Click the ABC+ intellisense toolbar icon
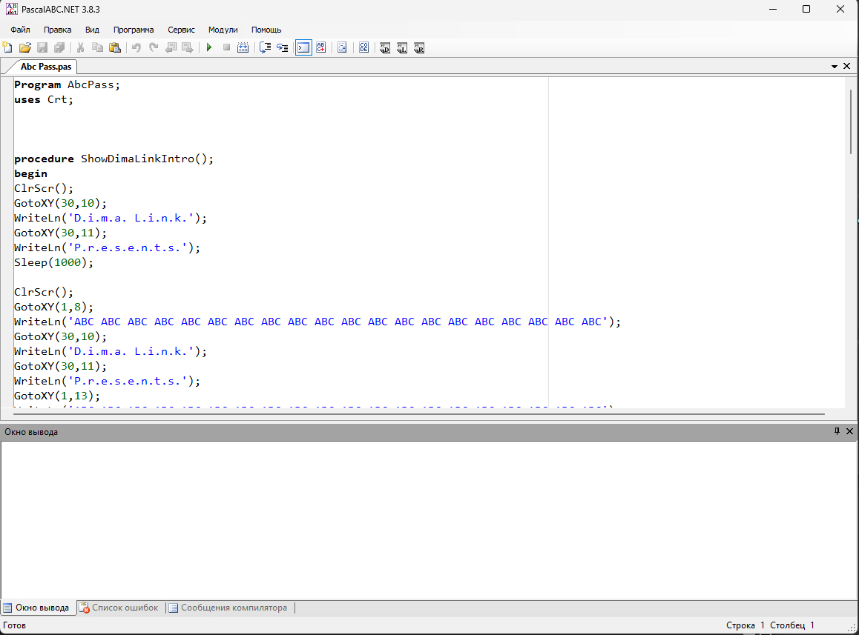Screen dimensions: 859x635 click(x=321, y=47)
